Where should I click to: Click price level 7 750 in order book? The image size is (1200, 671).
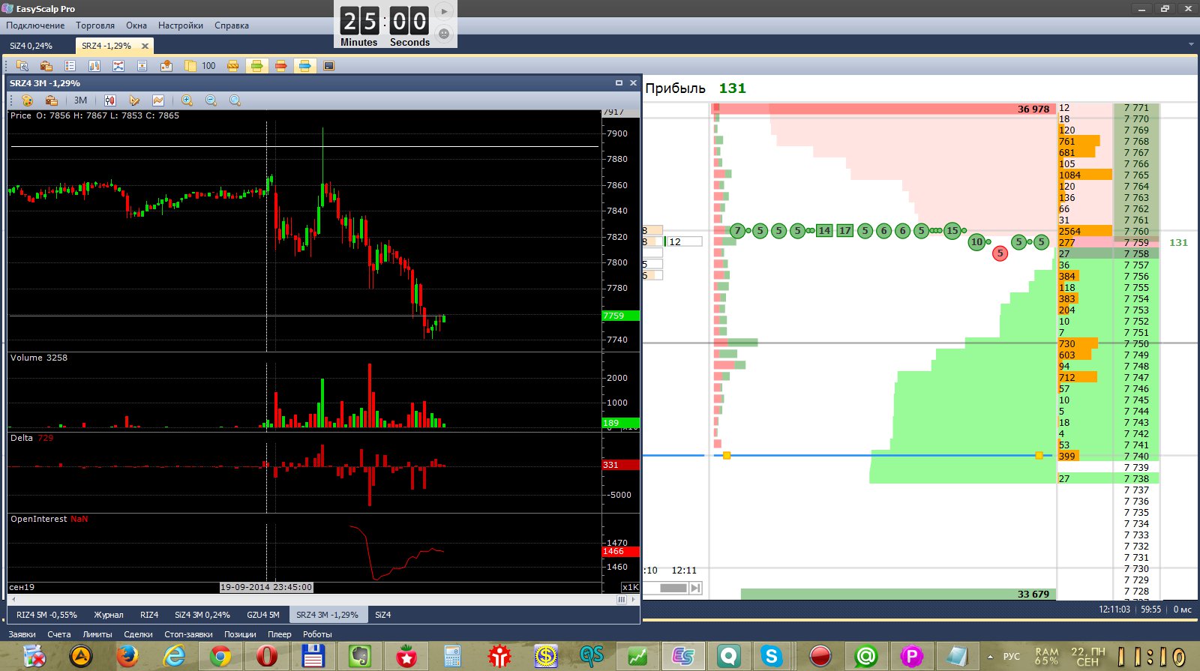pyautogui.click(x=1136, y=343)
